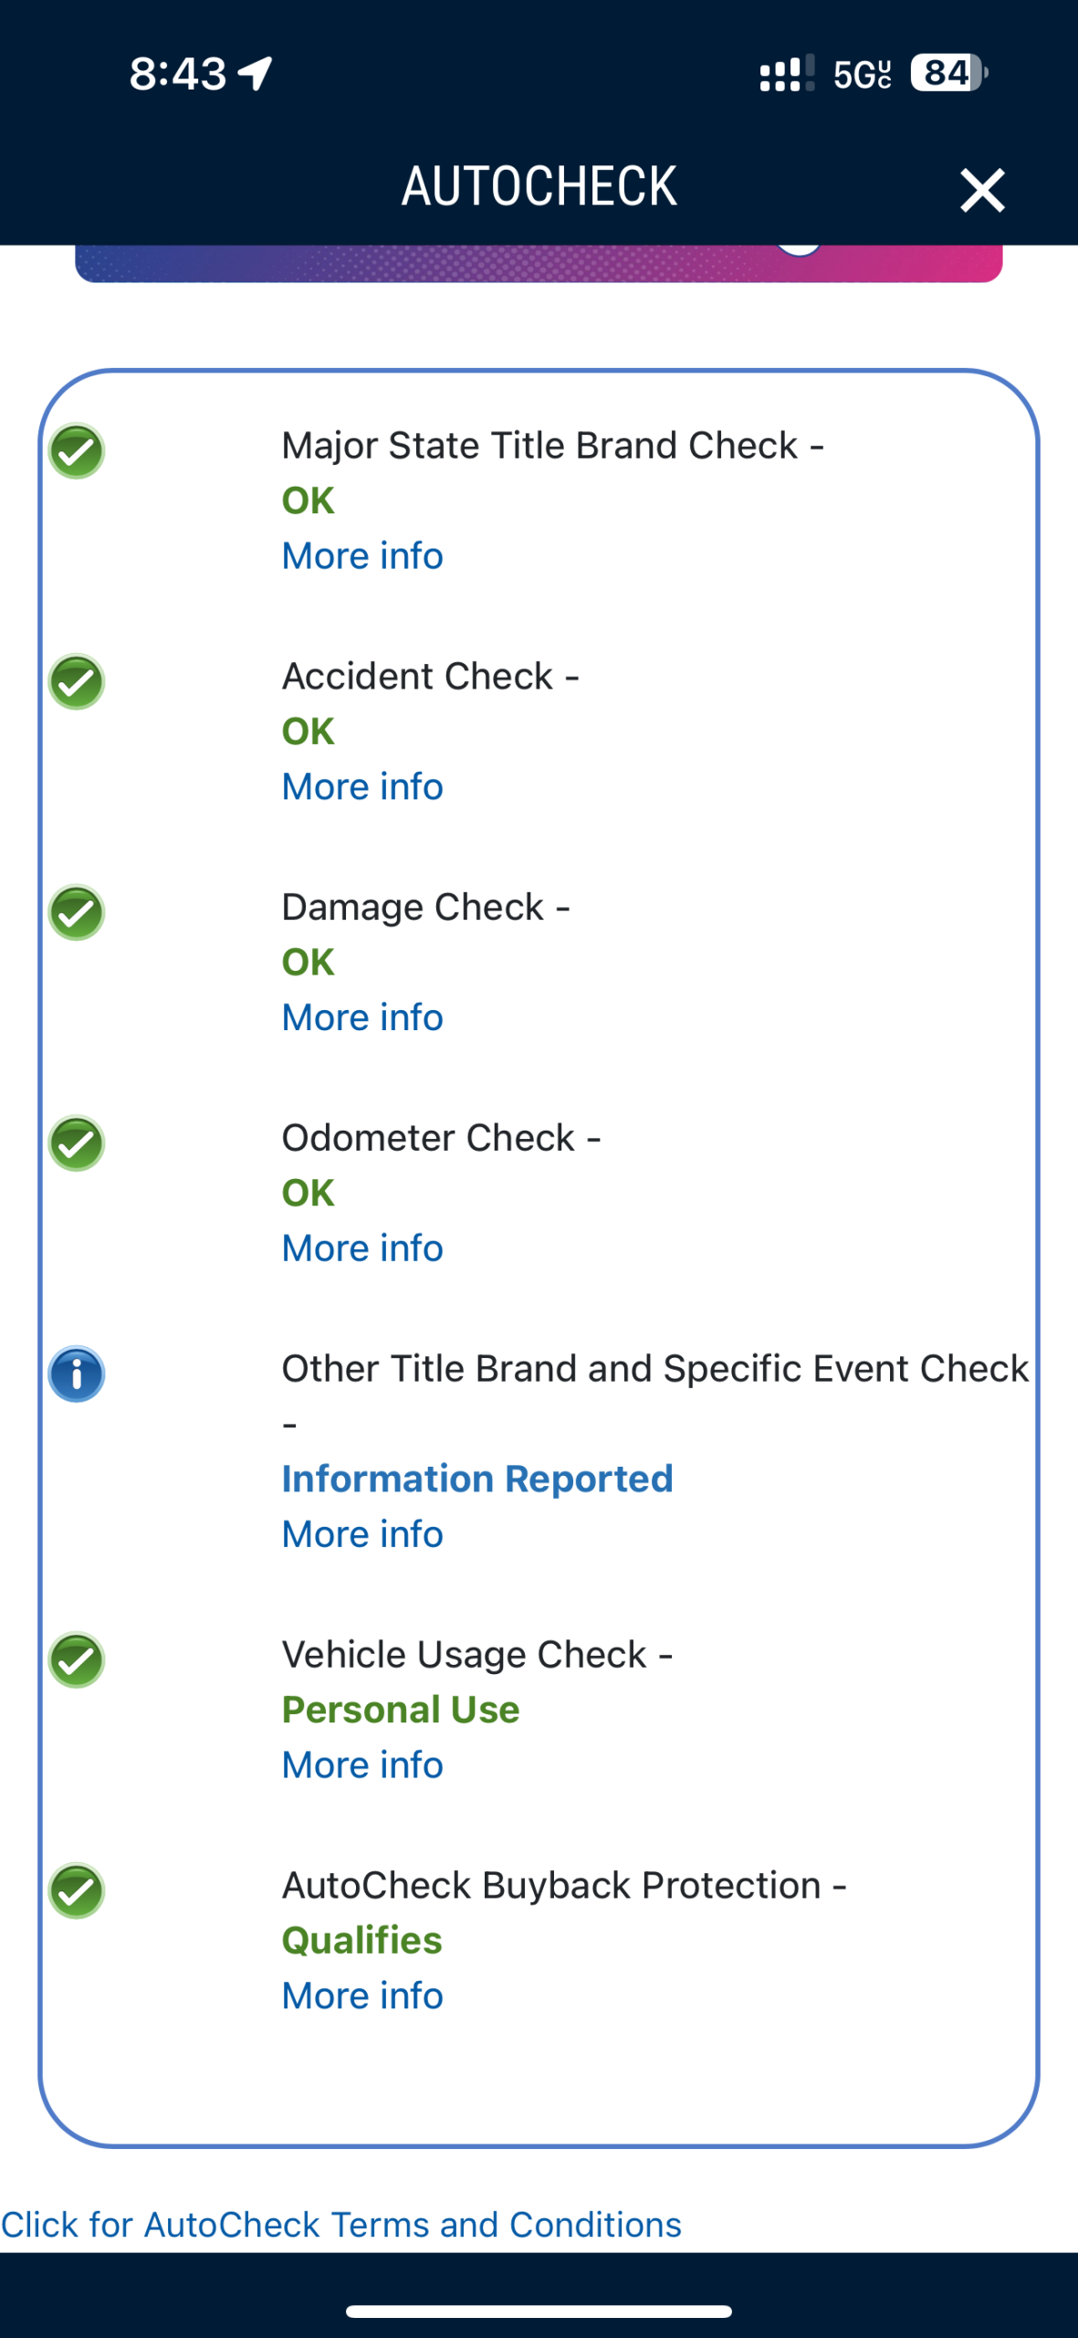This screenshot has width=1078, height=2338.
Task: Click green checkmark next to Damage Check
Action: 77,913
